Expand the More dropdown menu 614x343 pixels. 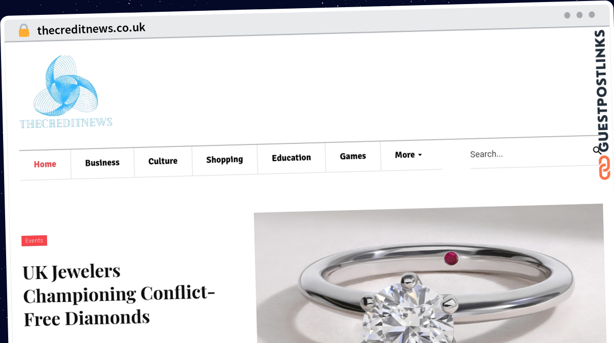(x=408, y=155)
